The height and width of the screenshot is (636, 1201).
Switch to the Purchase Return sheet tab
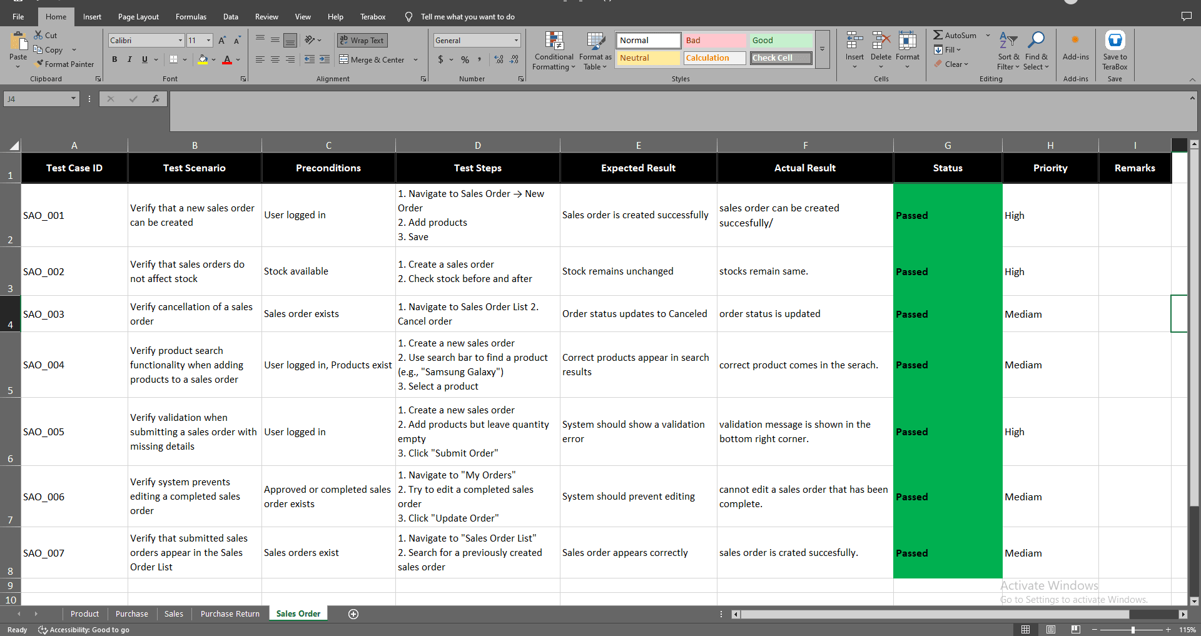tap(230, 614)
